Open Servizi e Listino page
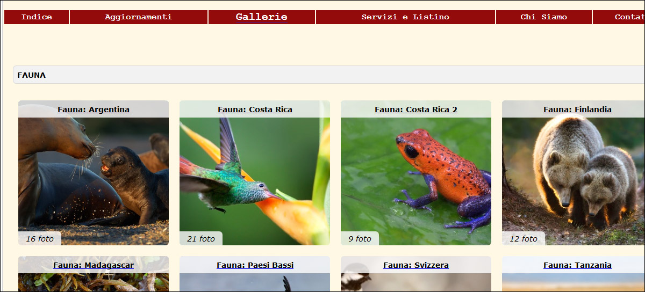 point(405,17)
